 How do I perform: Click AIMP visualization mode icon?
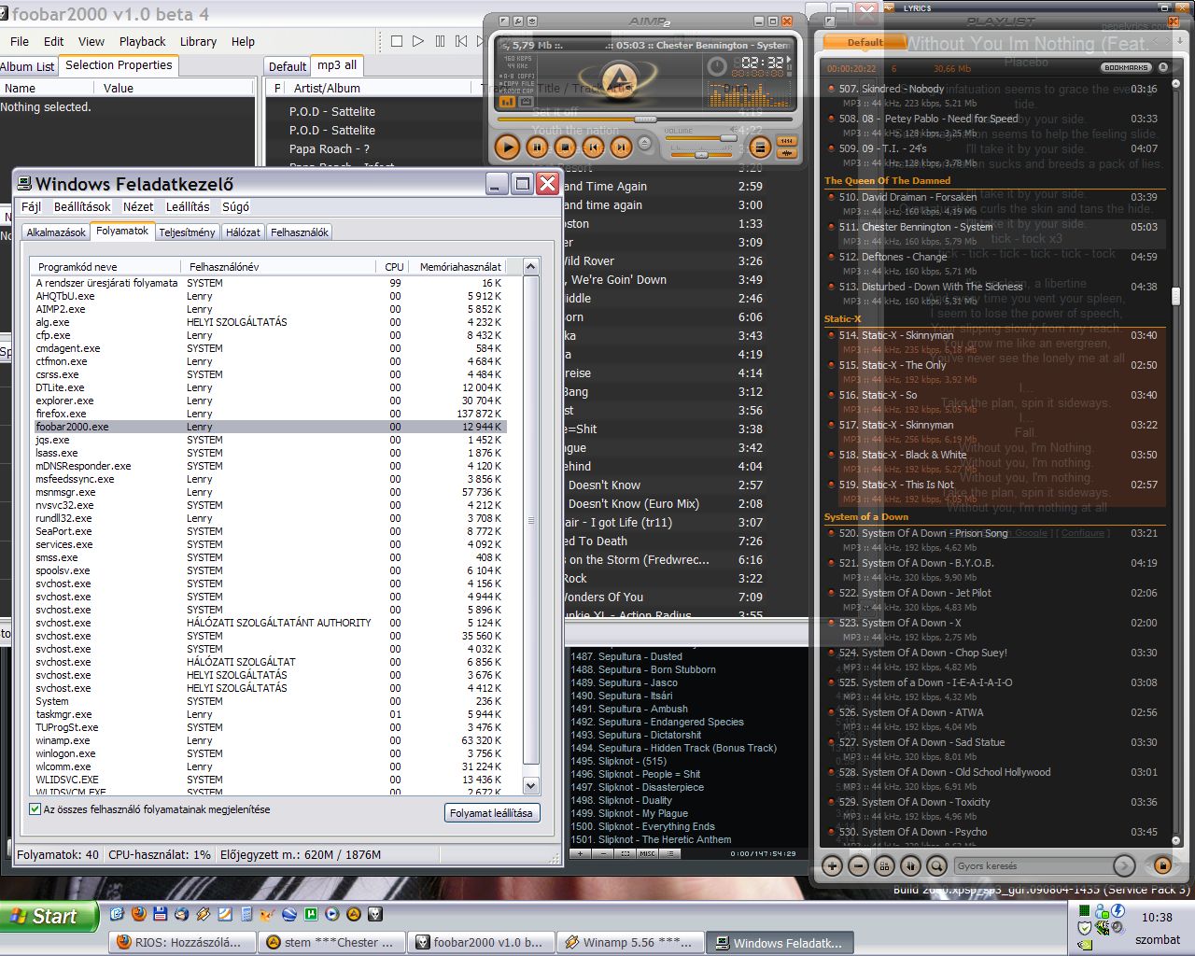tap(507, 102)
